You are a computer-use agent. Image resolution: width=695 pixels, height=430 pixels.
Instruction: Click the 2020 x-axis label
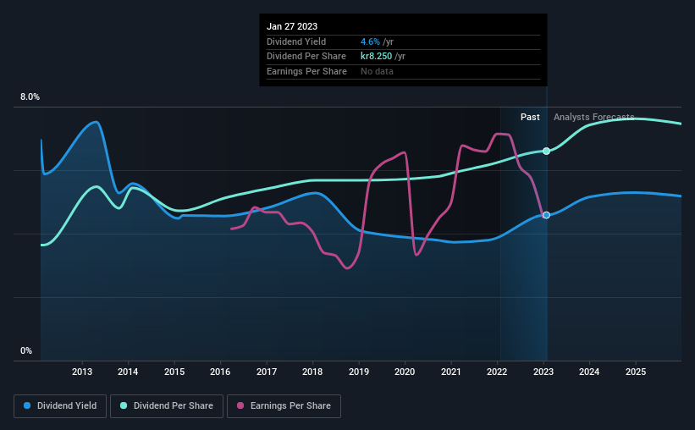point(405,372)
